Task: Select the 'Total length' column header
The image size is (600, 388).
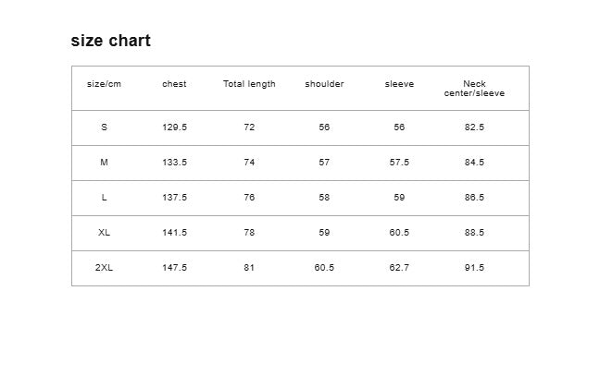Action: point(249,84)
